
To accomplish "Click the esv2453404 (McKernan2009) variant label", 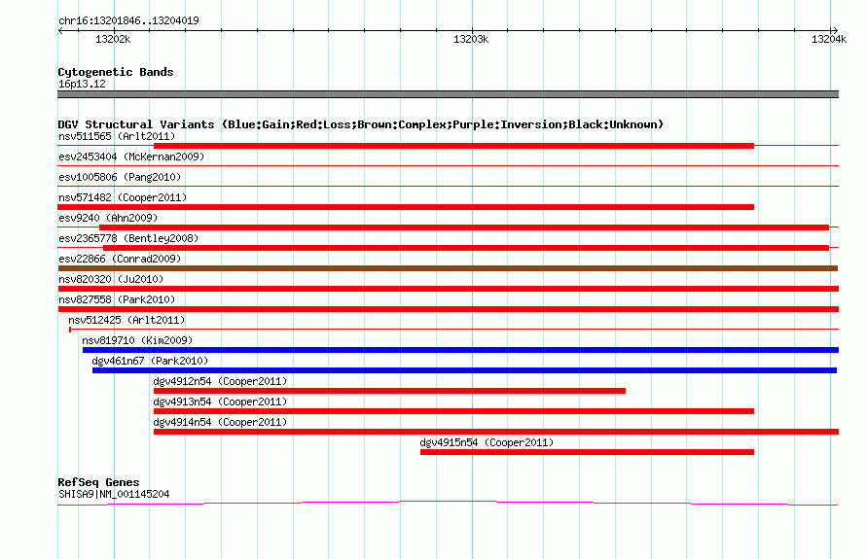I will click(131, 157).
